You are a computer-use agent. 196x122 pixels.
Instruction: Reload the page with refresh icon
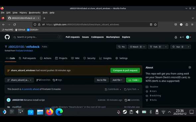[15, 25]
